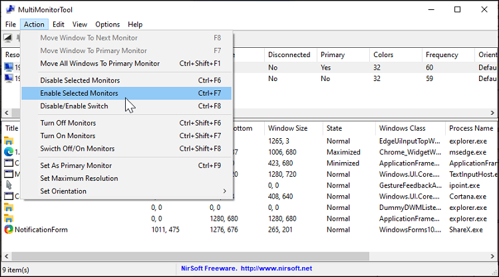Choose Turn Off Monitors option
Viewport: 499px width, 277px height.
tap(69, 124)
